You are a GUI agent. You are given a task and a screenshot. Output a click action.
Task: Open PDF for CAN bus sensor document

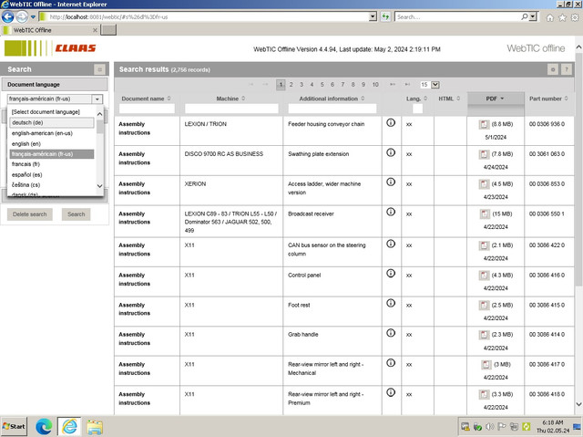(x=484, y=245)
